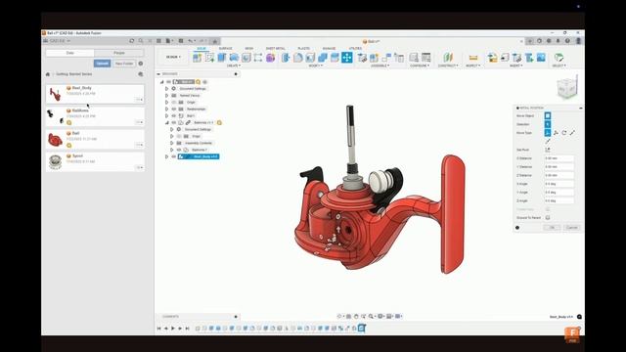
Task: Toggle visibility eye of the first Origin folder
Action: (x=174, y=102)
